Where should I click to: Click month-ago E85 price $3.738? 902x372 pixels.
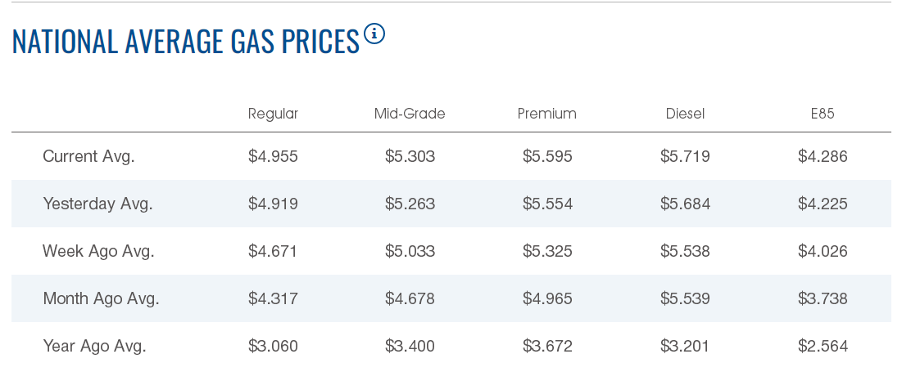(823, 298)
